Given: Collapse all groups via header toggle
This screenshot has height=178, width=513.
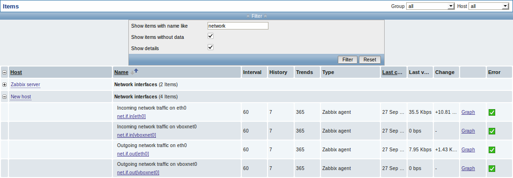Looking at the screenshot, I should pos(5,72).
